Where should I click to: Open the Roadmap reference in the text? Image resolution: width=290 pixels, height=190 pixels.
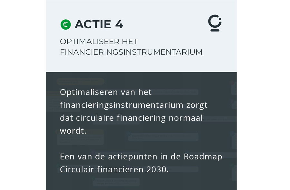pos(203,157)
